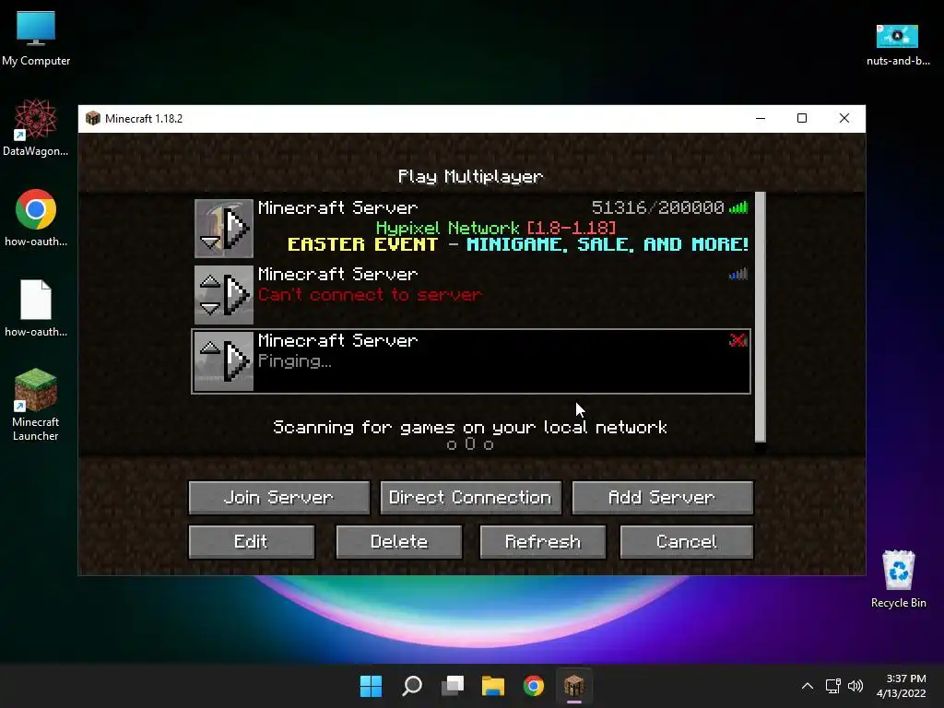Join Hypixel server via play arrow

coord(237,229)
